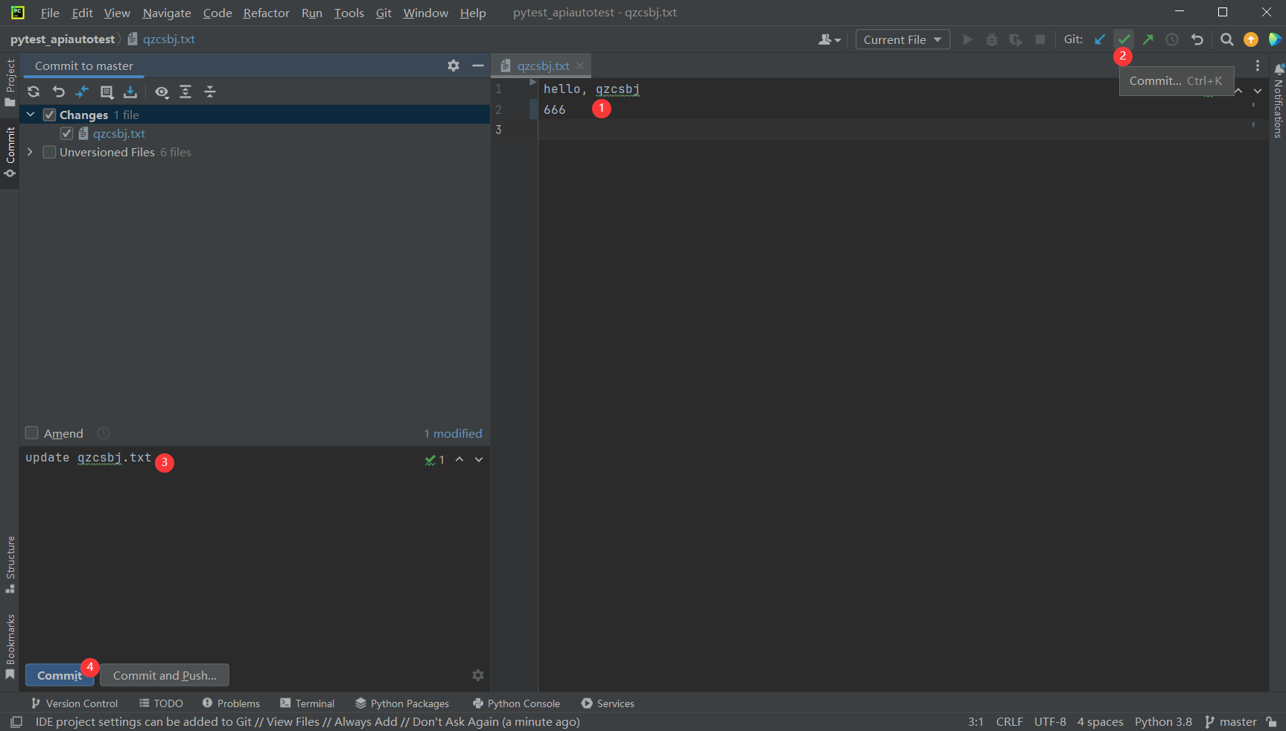Open commit message history clock icon
This screenshot has width=1286, height=731.
pyautogui.click(x=104, y=433)
